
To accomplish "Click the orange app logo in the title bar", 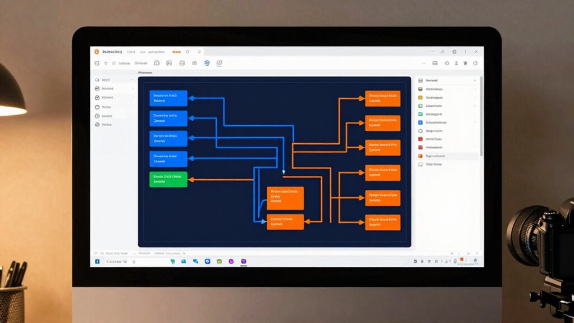I will (x=97, y=52).
